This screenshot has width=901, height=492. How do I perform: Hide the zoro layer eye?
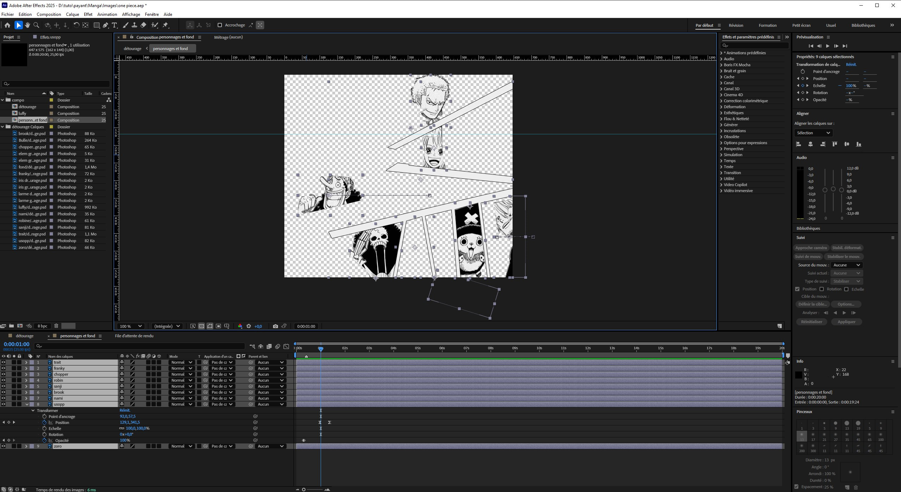click(4, 446)
